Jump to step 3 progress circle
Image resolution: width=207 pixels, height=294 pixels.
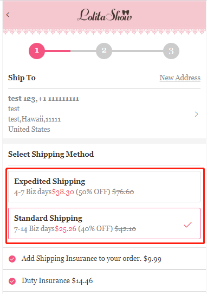click(x=171, y=51)
